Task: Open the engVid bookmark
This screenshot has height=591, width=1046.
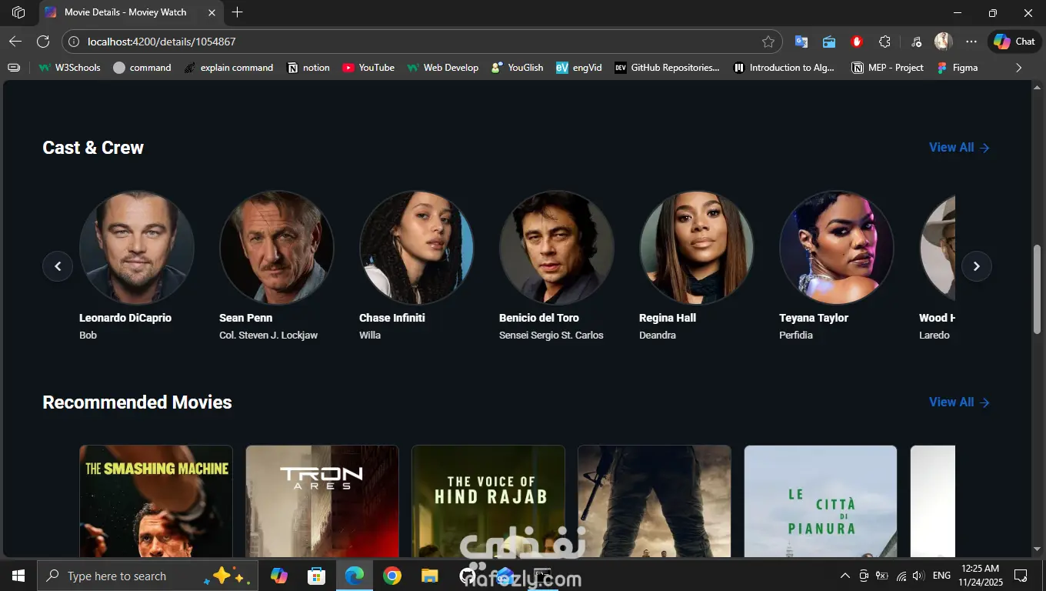Action: 578,68
